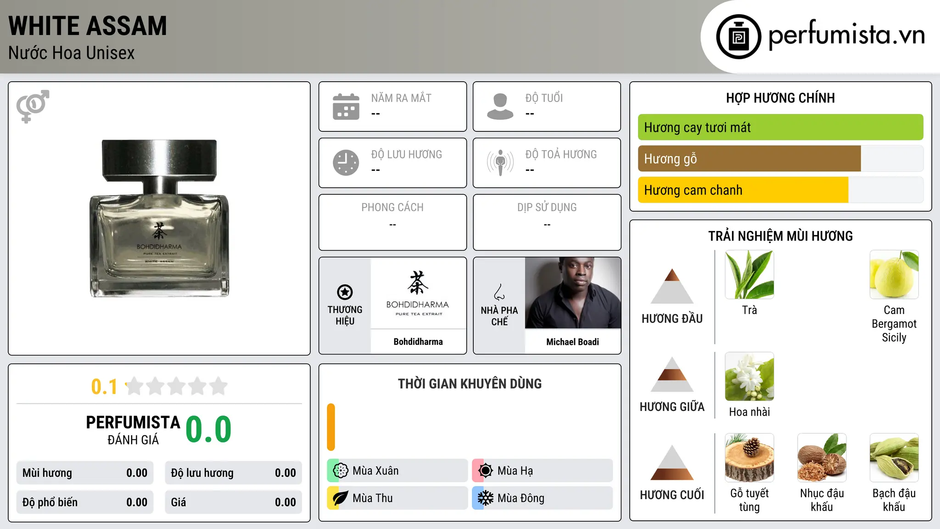The image size is (940, 529).
Task: Open the Bạch đậu khấu note image
Action: [x=894, y=458]
